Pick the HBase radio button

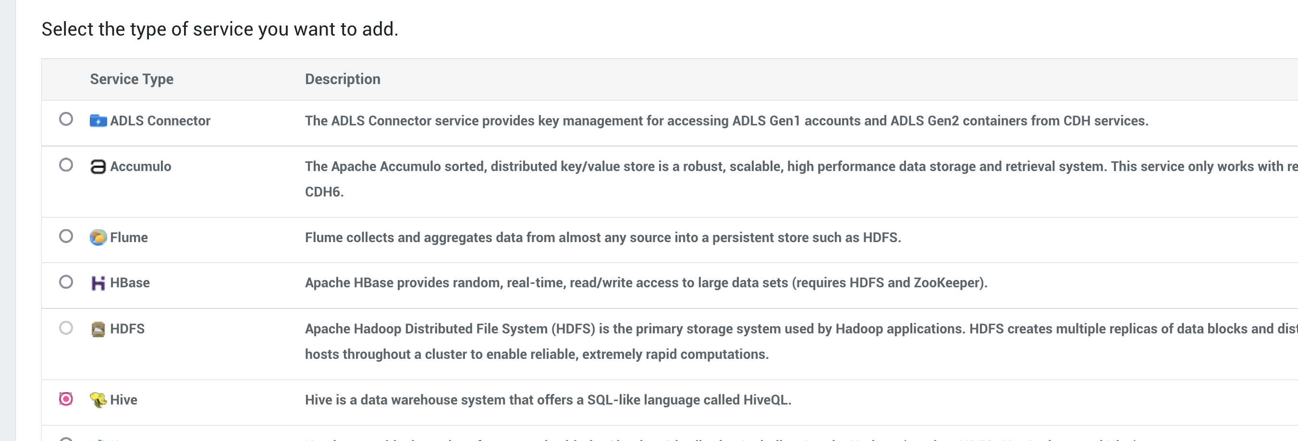click(x=66, y=282)
